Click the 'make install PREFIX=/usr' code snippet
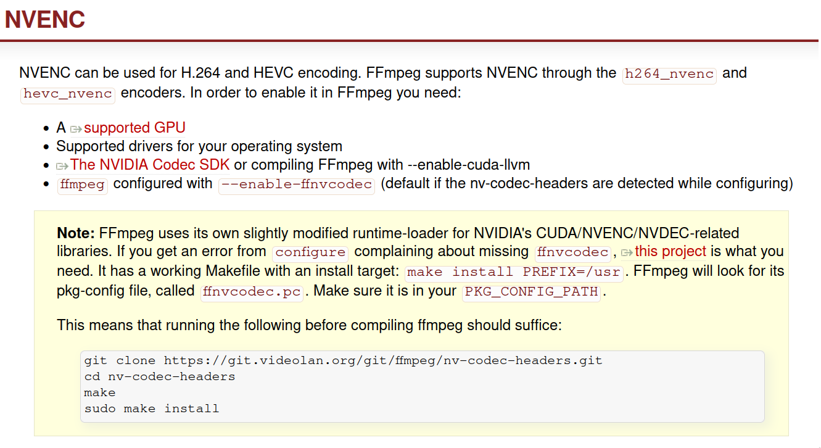 click(514, 272)
